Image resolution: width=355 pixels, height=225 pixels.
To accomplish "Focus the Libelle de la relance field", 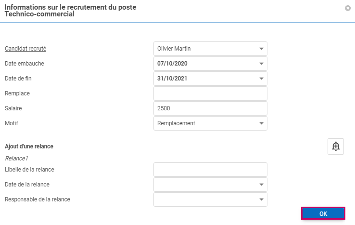I will point(210,170).
